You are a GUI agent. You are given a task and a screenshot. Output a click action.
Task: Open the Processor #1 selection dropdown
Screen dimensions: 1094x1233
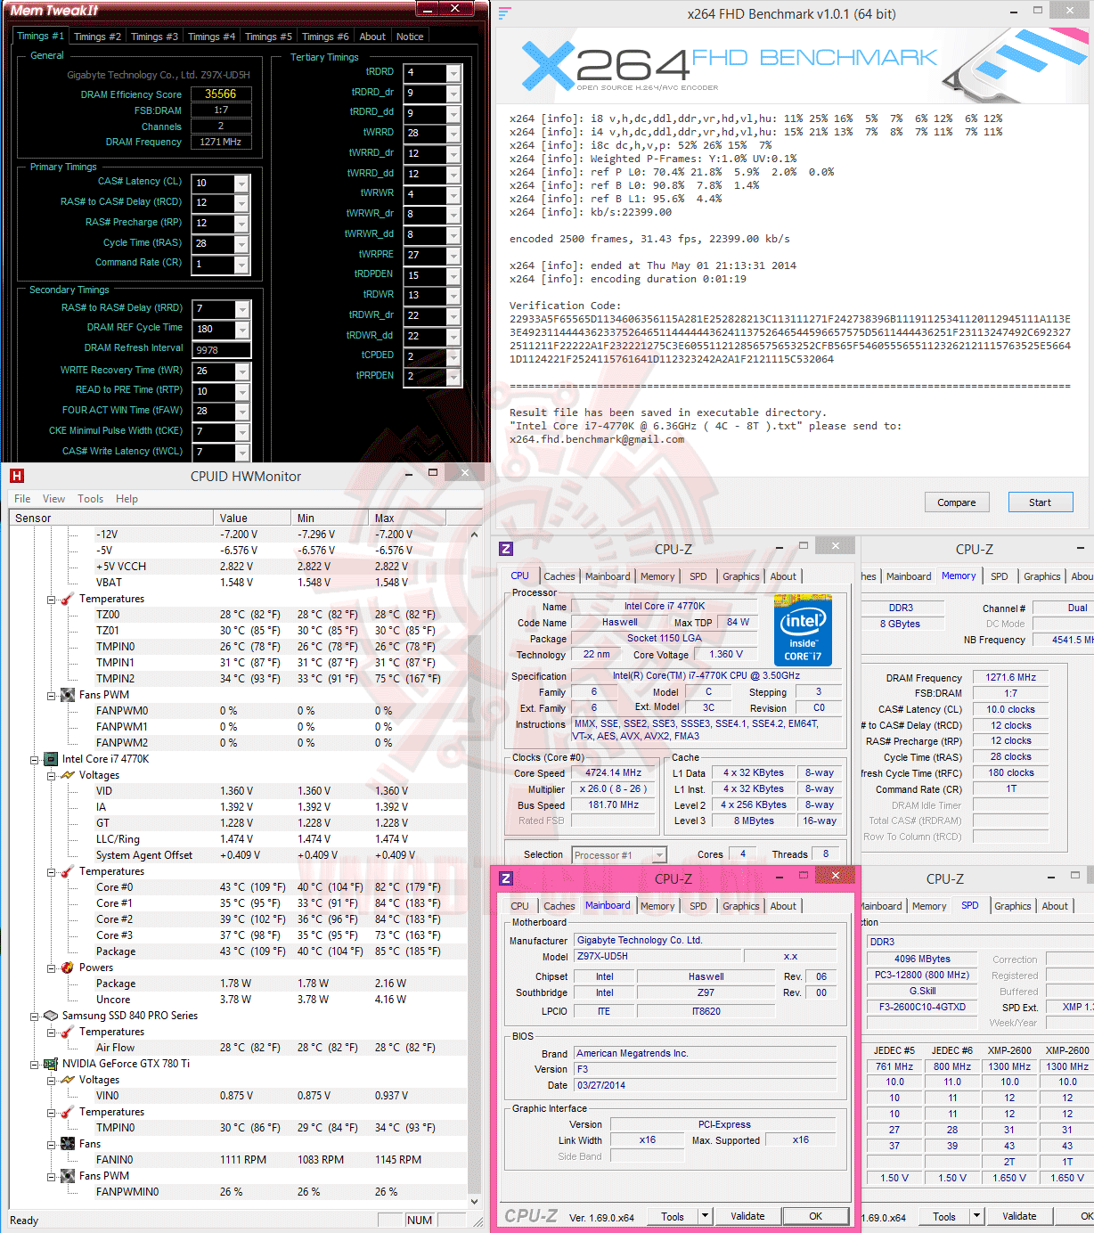659,855
